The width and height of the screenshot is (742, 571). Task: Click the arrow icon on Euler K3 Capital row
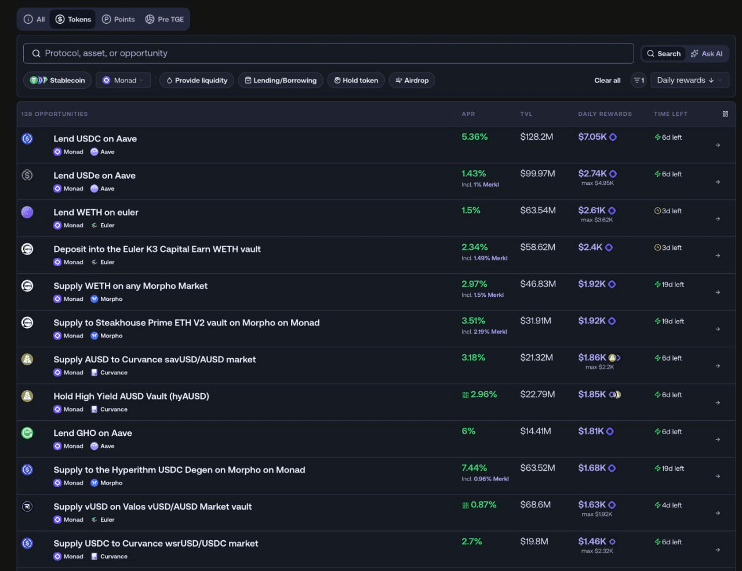(718, 256)
